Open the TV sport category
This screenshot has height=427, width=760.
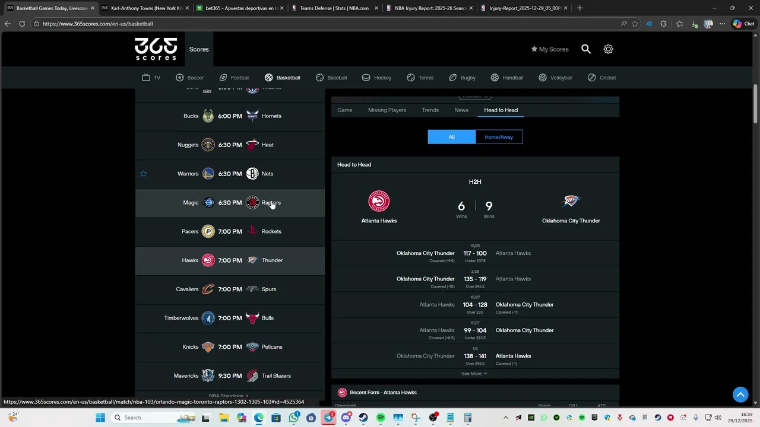click(151, 78)
